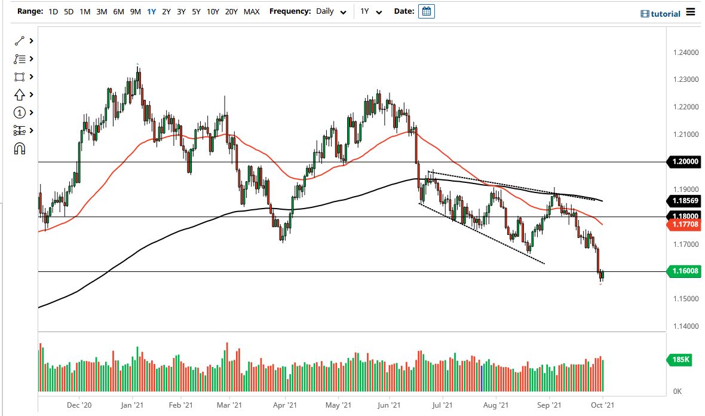705x416 pixels.
Task: Click the Sep '21 axis label
Action: point(549,405)
